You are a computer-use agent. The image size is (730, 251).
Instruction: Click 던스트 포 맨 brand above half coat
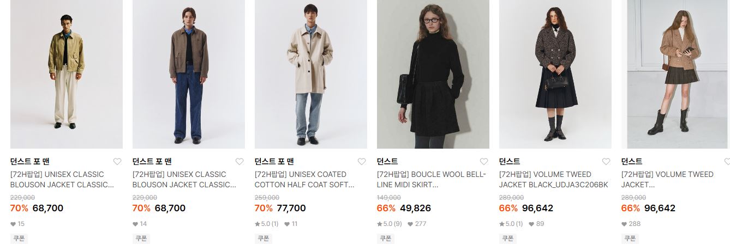tap(274, 162)
